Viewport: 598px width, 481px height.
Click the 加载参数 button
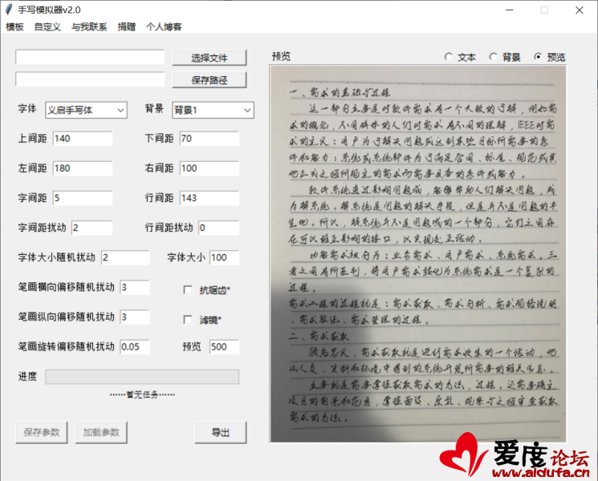101,432
